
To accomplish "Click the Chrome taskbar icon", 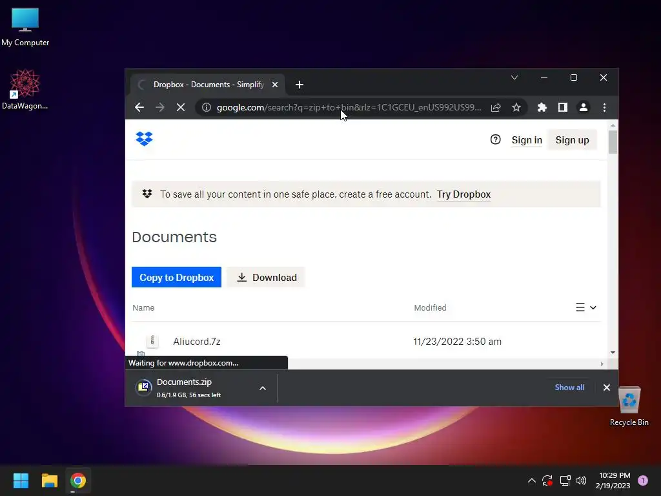I will 78,480.
